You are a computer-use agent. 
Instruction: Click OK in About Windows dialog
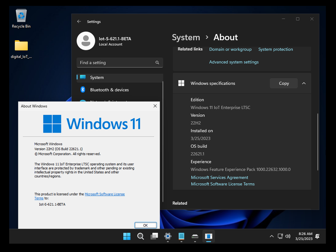pyautogui.click(x=145, y=225)
